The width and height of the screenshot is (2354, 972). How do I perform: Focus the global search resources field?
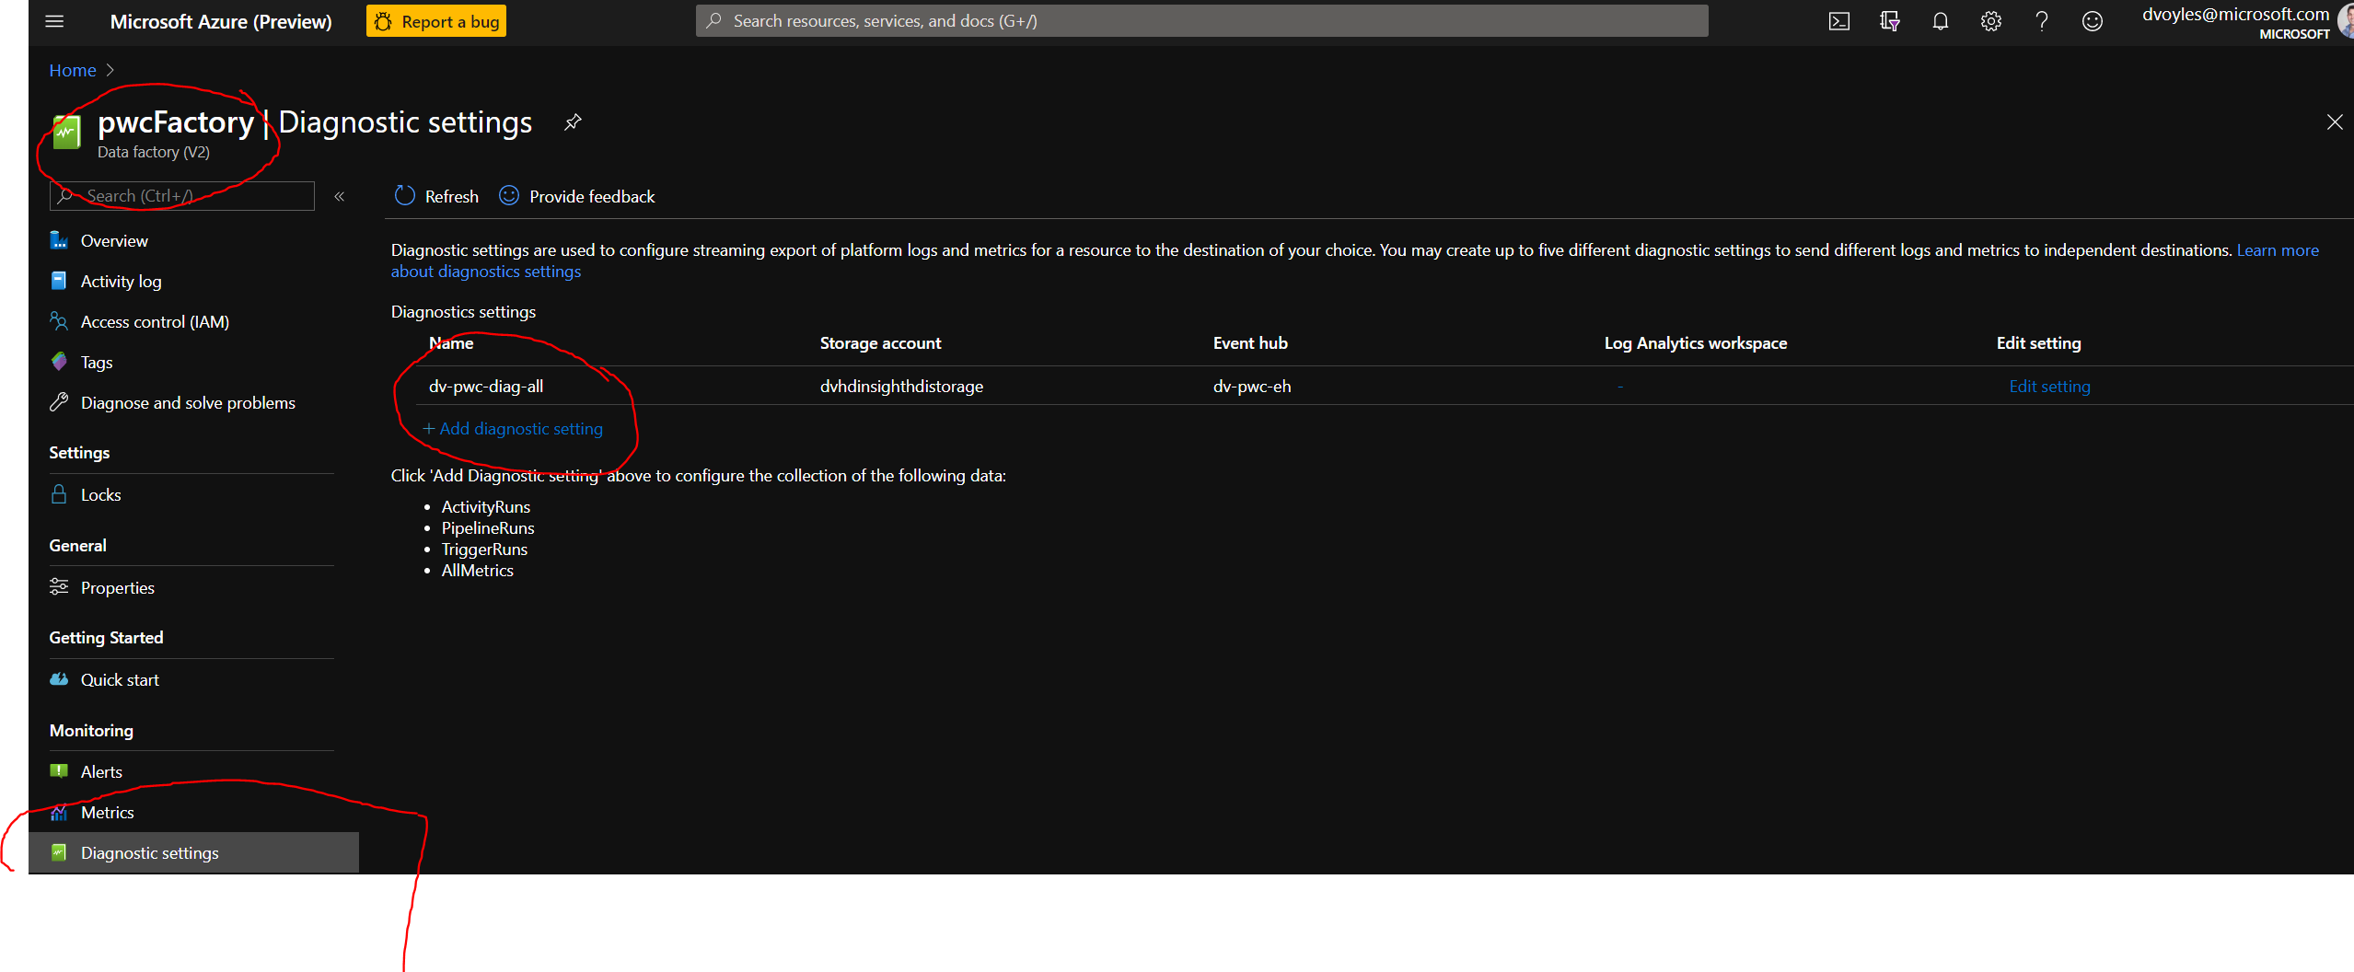pos(1201,21)
